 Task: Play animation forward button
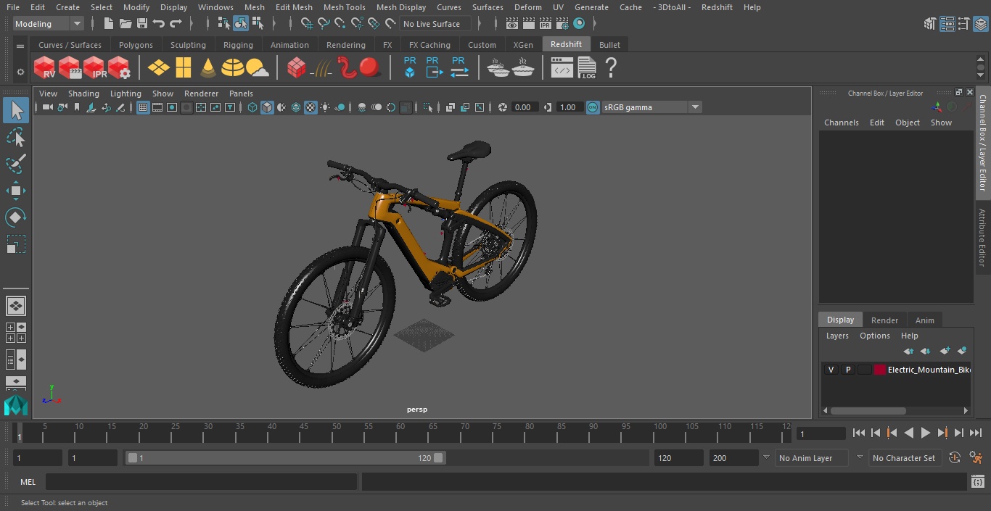point(926,433)
